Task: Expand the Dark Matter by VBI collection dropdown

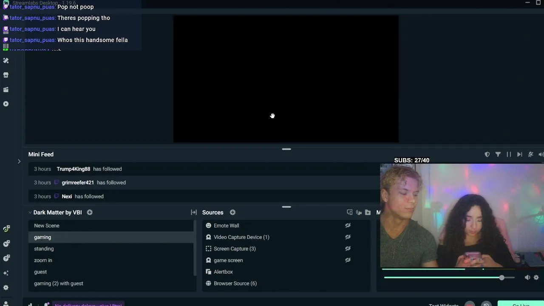Action: pos(30,212)
